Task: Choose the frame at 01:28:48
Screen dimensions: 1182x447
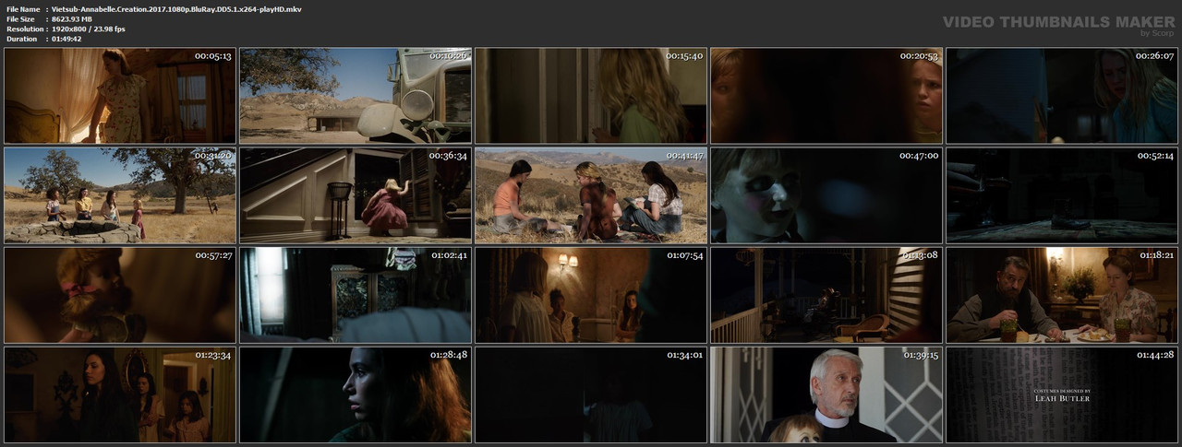Action: [x=356, y=394]
